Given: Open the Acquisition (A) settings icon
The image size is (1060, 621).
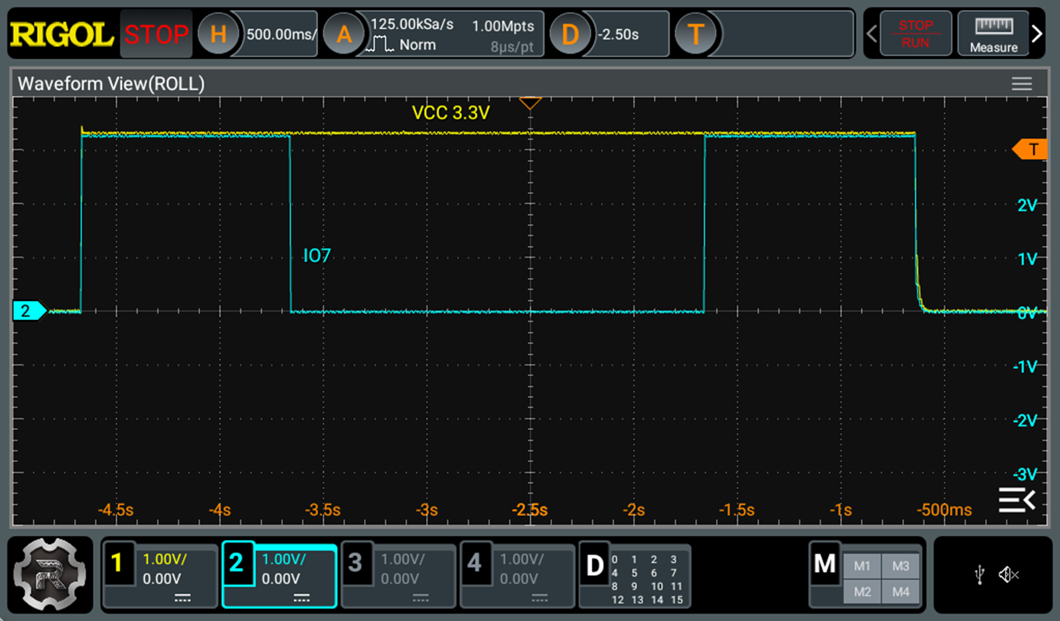Looking at the screenshot, I should tap(344, 34).
